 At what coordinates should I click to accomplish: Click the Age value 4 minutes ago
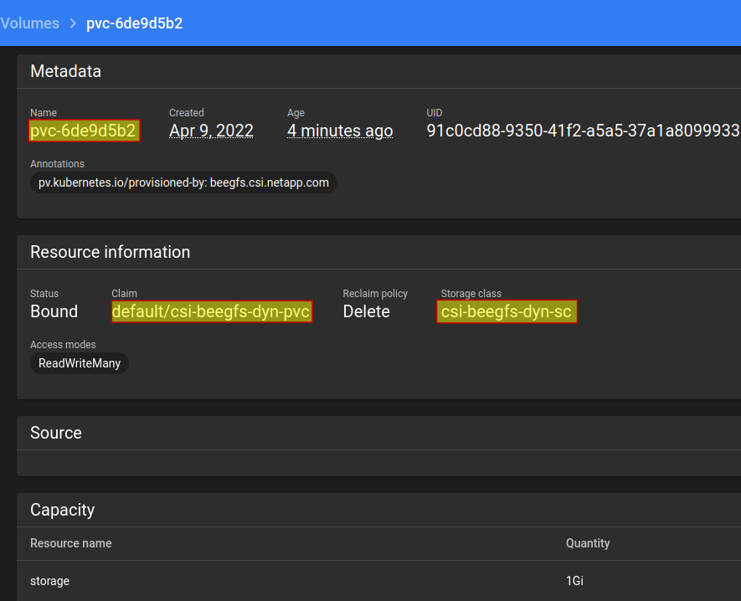tap(340, 131)
